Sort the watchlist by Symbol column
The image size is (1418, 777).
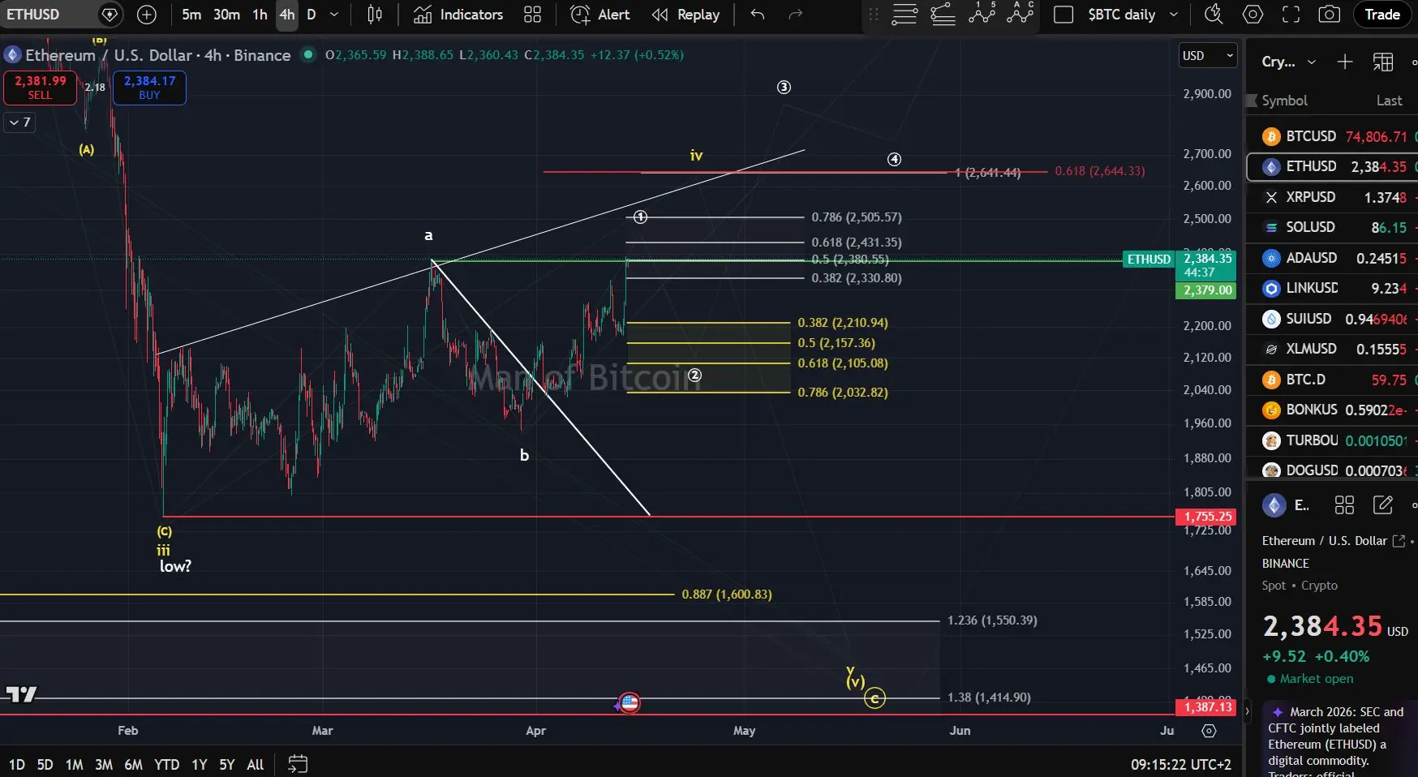click(x=1284, y=101)
